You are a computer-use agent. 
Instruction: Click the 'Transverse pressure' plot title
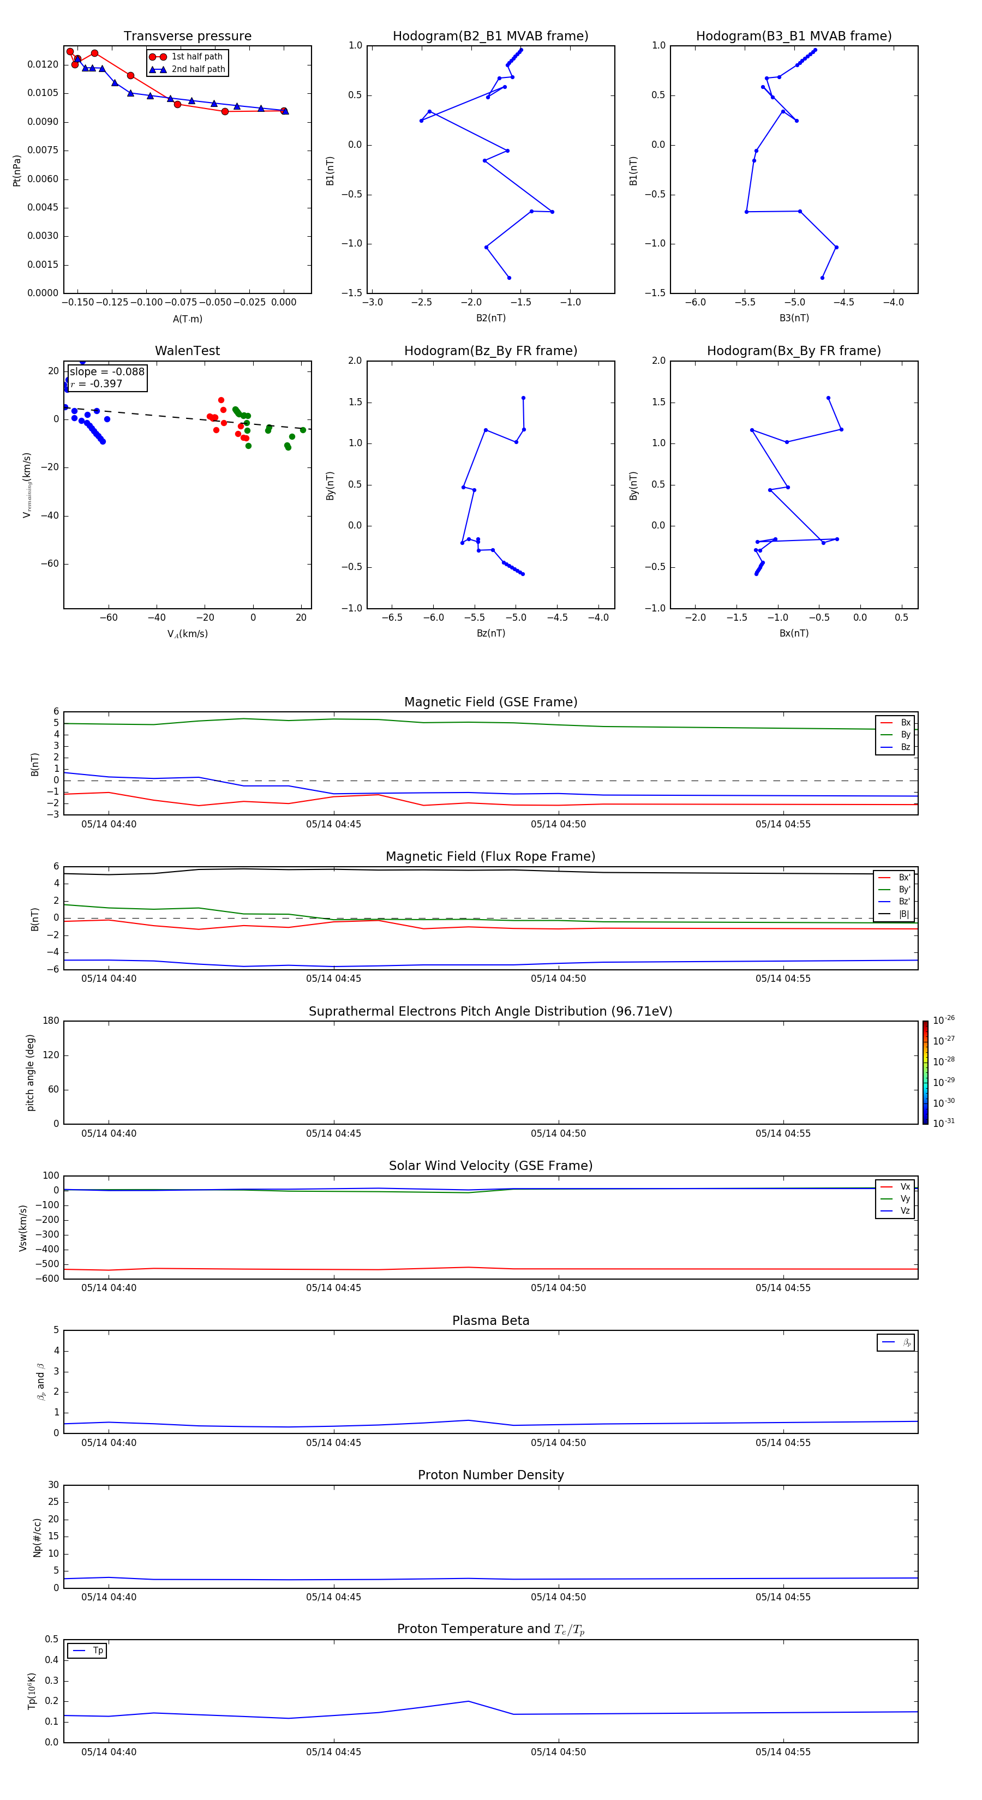click(x=187, y=37)
